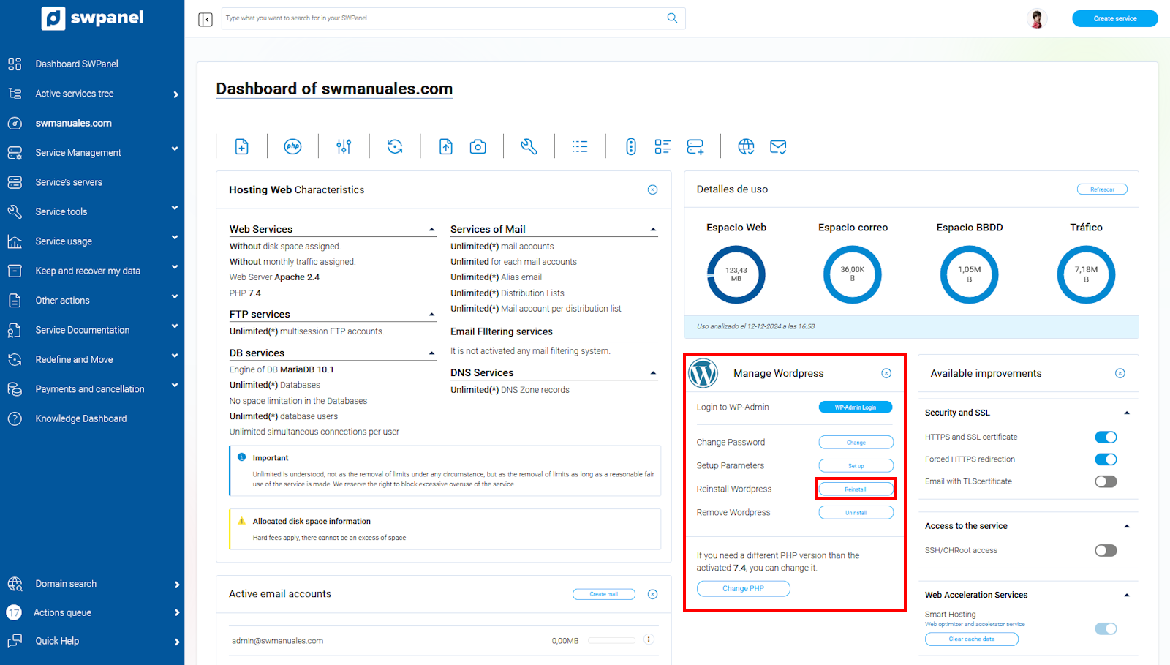Screen dimensions: 1170x665
Task: Open the camera snapshot toolbar icon
Action: [x=478, y=146]
